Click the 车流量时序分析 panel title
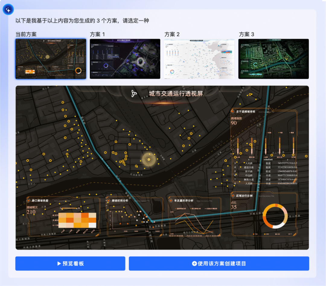The image size is (326, 286). click(184, 201)
